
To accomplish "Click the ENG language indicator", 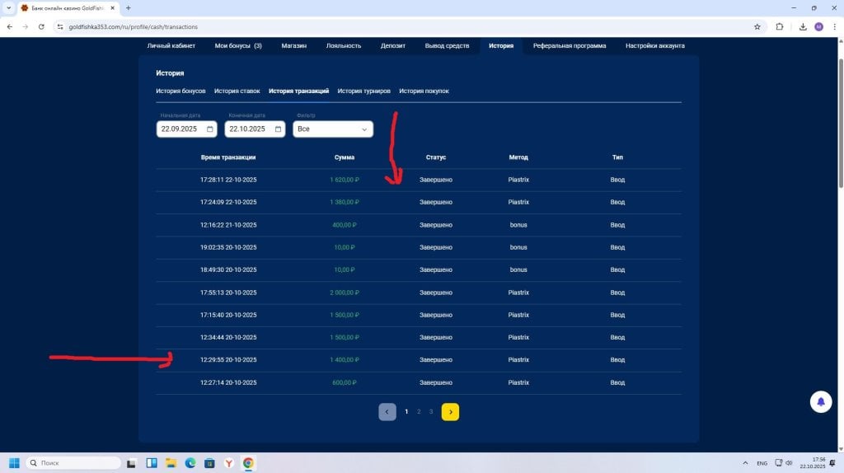I will [762, 463].
